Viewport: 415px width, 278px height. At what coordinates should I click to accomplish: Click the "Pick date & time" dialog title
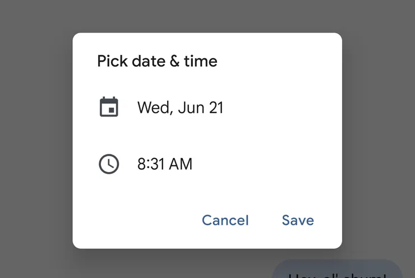157,61
